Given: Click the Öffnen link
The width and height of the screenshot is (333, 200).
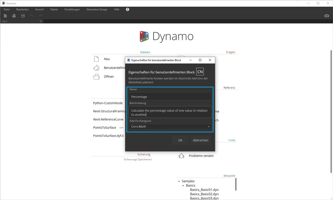Looking at the screenshot, I should 109,77.
